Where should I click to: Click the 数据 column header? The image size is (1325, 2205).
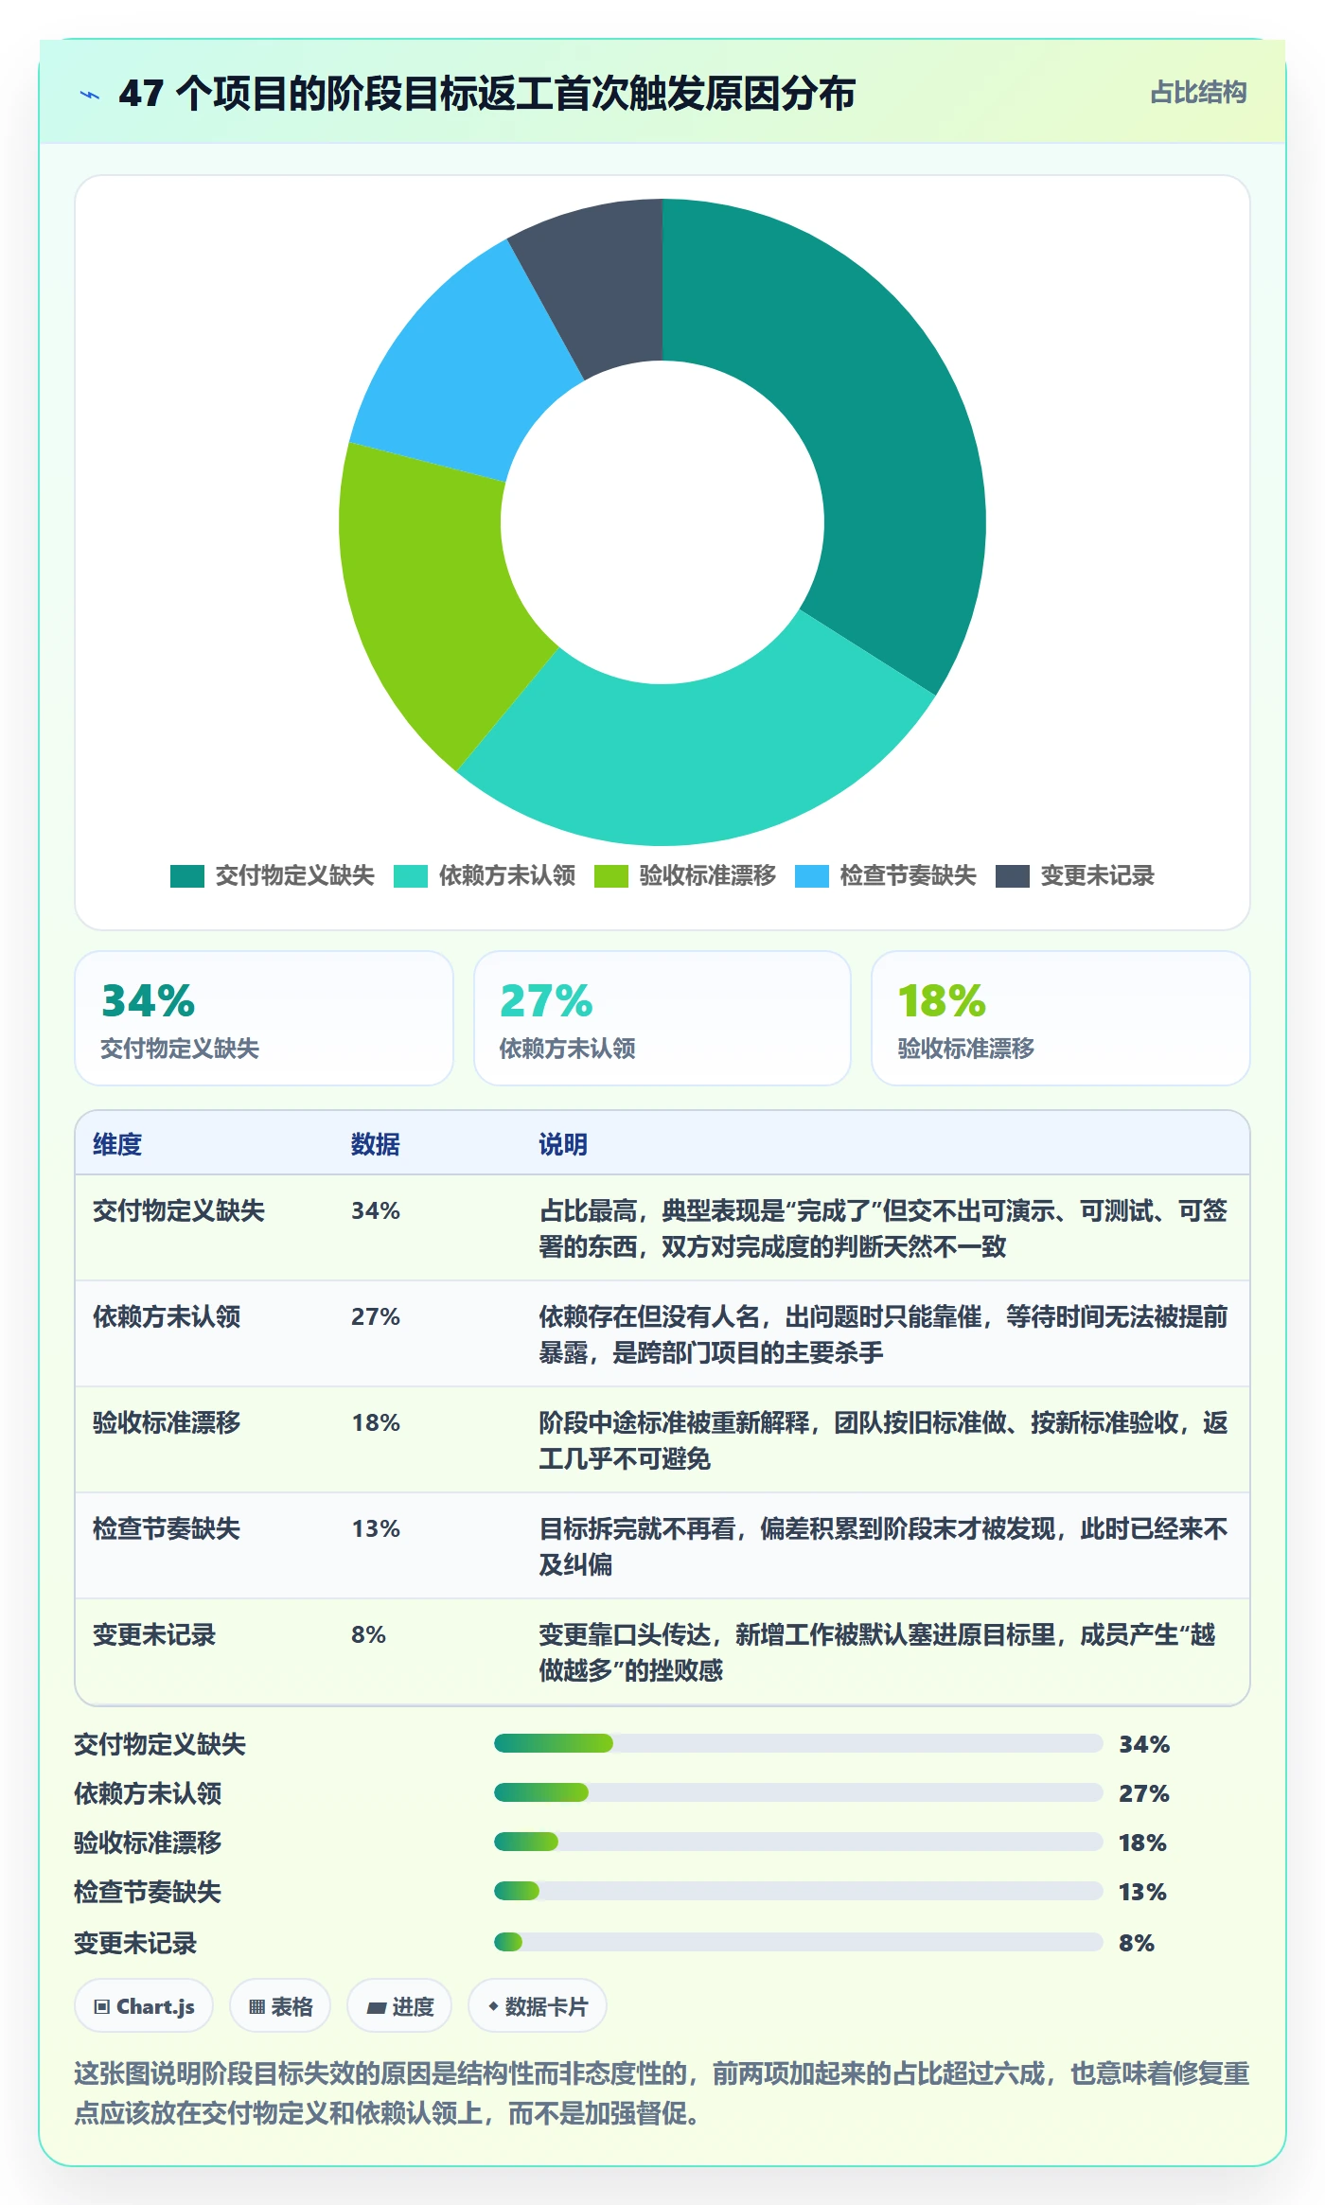point(376,1144)
